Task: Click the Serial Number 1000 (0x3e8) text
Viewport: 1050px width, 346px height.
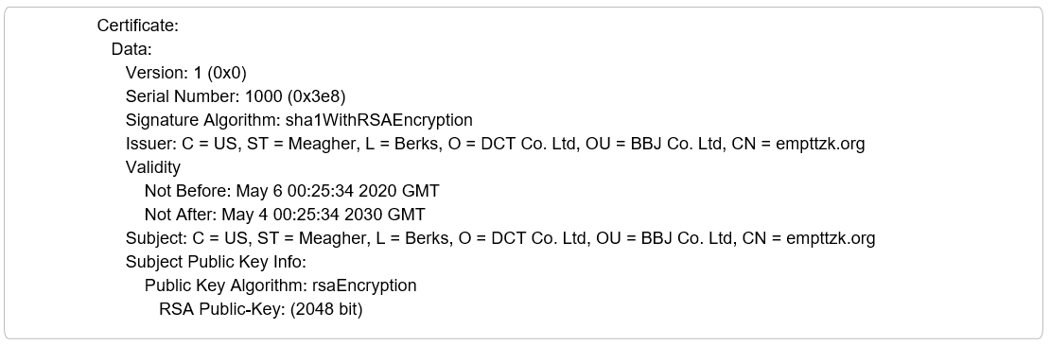Action: coord(236,96)
